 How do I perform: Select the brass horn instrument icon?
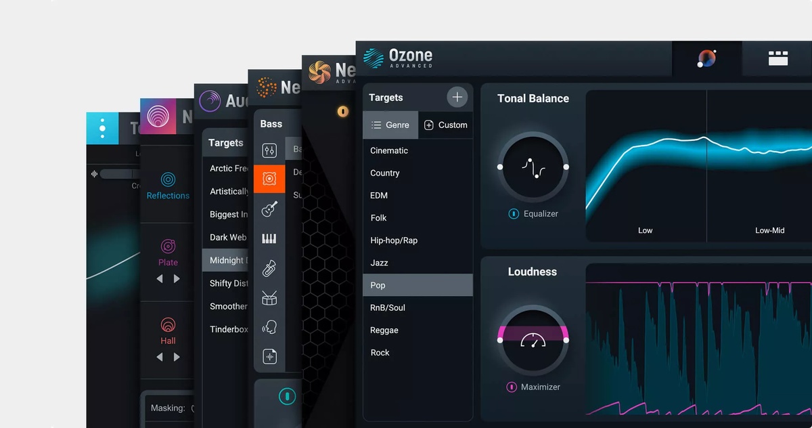[x=269, y=268]
